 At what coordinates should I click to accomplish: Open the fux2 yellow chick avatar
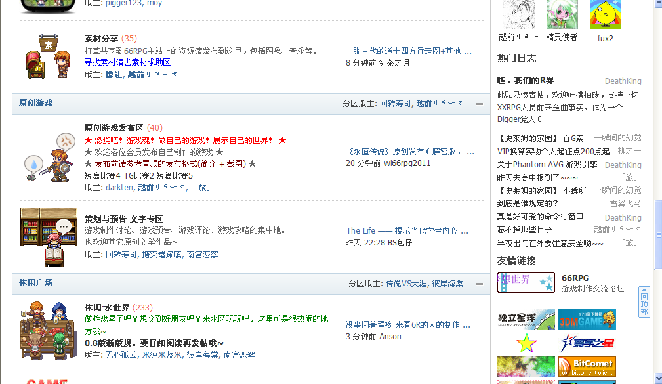click(x=606, y=14)
